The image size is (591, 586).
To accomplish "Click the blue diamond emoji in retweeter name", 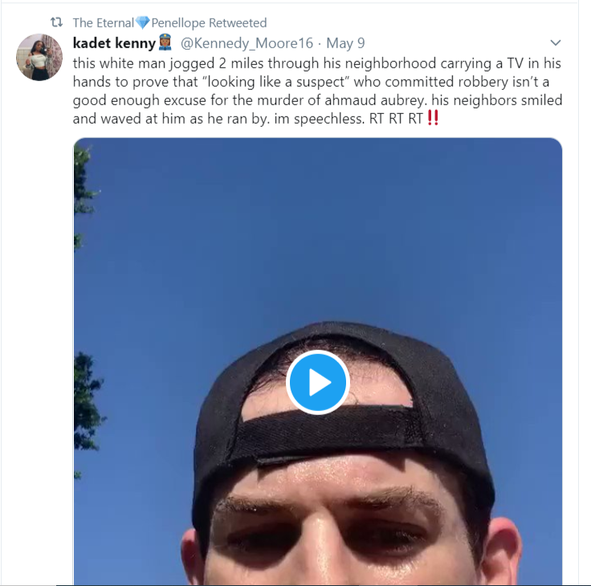I will click(x=142, y=22).
